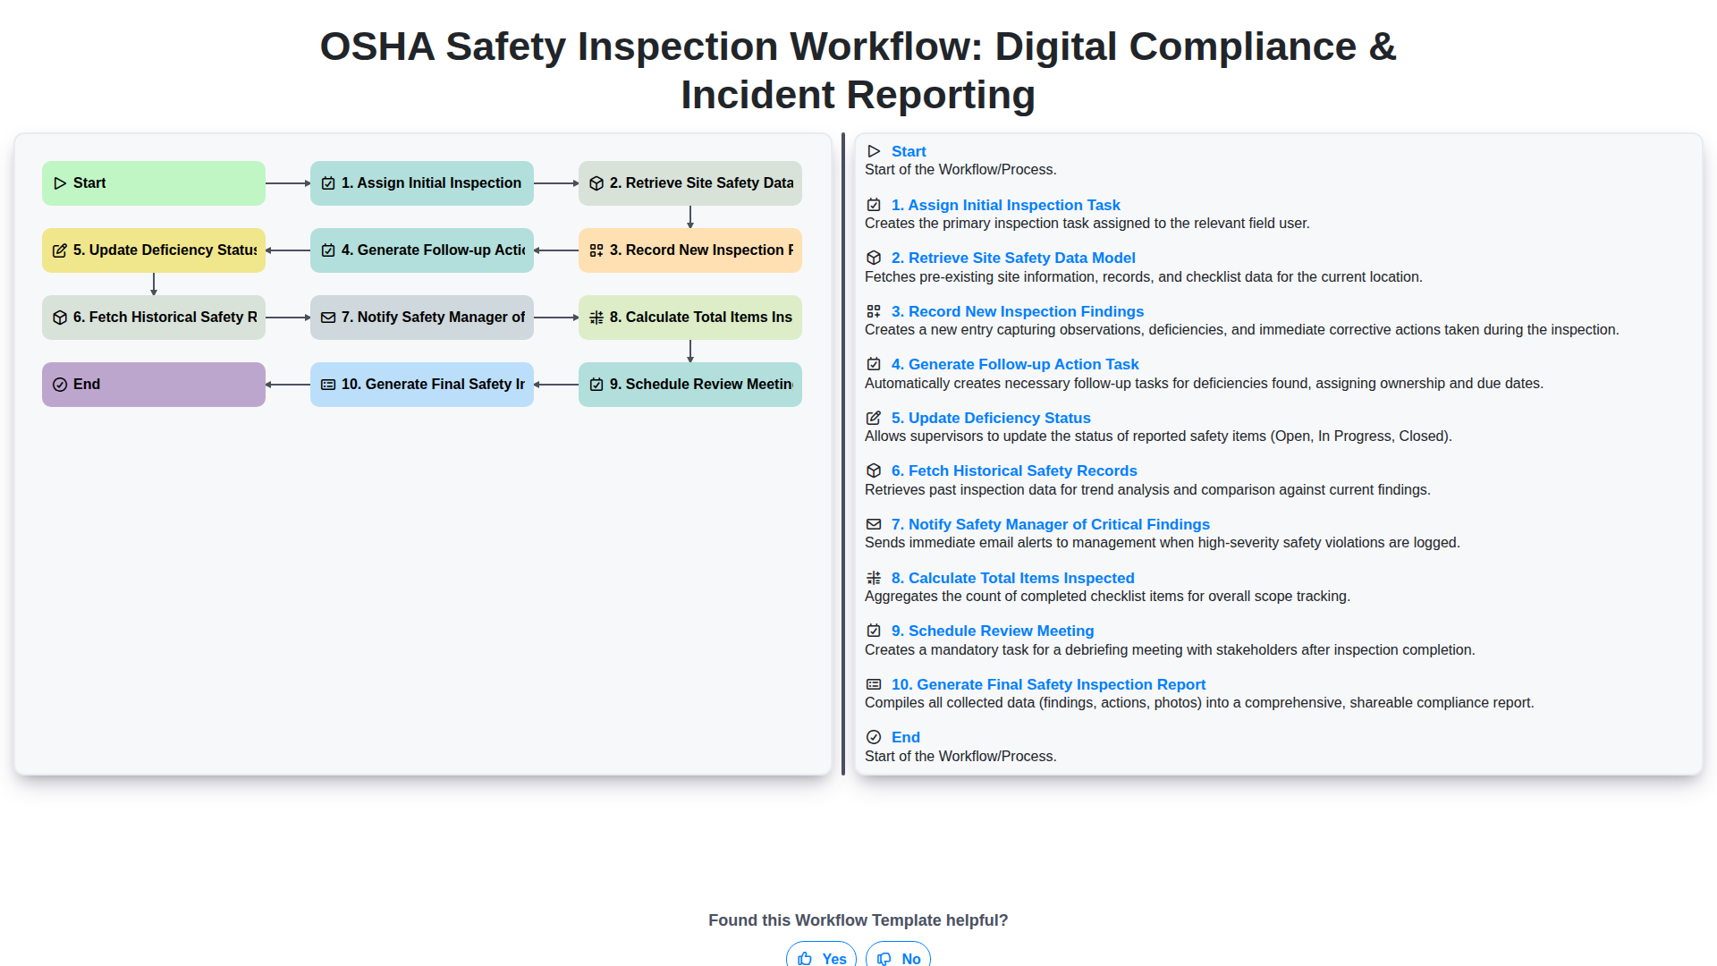Click the cube icon in Fetch Historical Safety node
1717x966 pixels.
point(60,318)
